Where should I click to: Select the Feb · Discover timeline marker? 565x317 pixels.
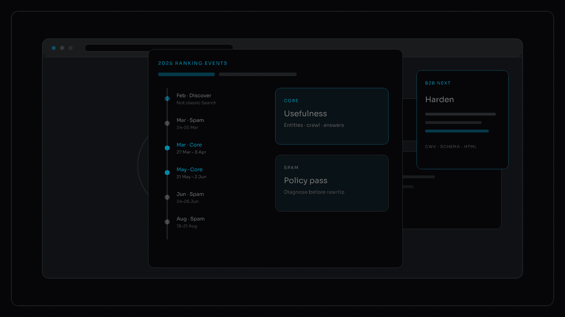[x=167, y=99]
